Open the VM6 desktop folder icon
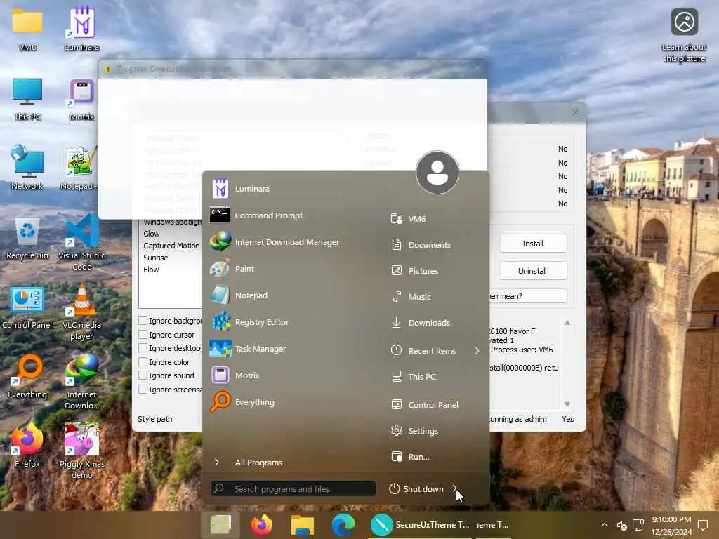Image resolution: width=719 pixels, height=539 pixels. pos(27,29)
